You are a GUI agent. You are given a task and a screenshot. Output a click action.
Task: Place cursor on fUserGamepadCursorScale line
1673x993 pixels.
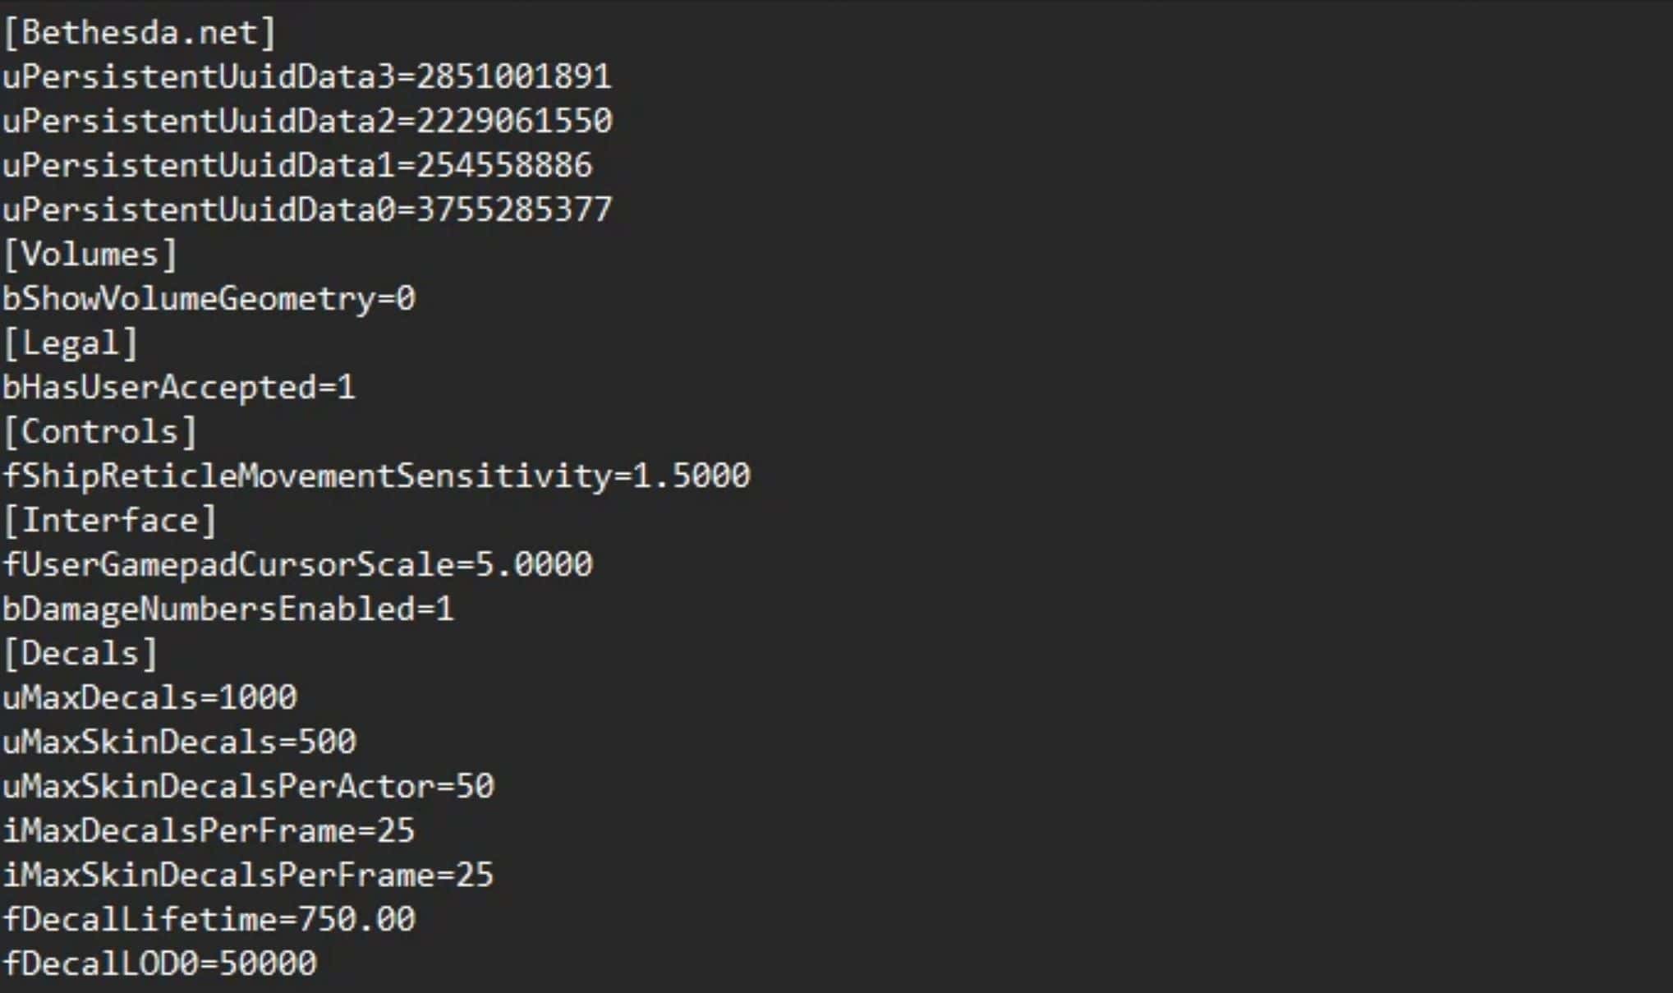pos(297,565)
